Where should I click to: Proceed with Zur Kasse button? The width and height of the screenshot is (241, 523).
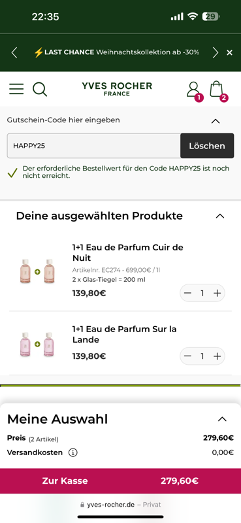point(120,481)
